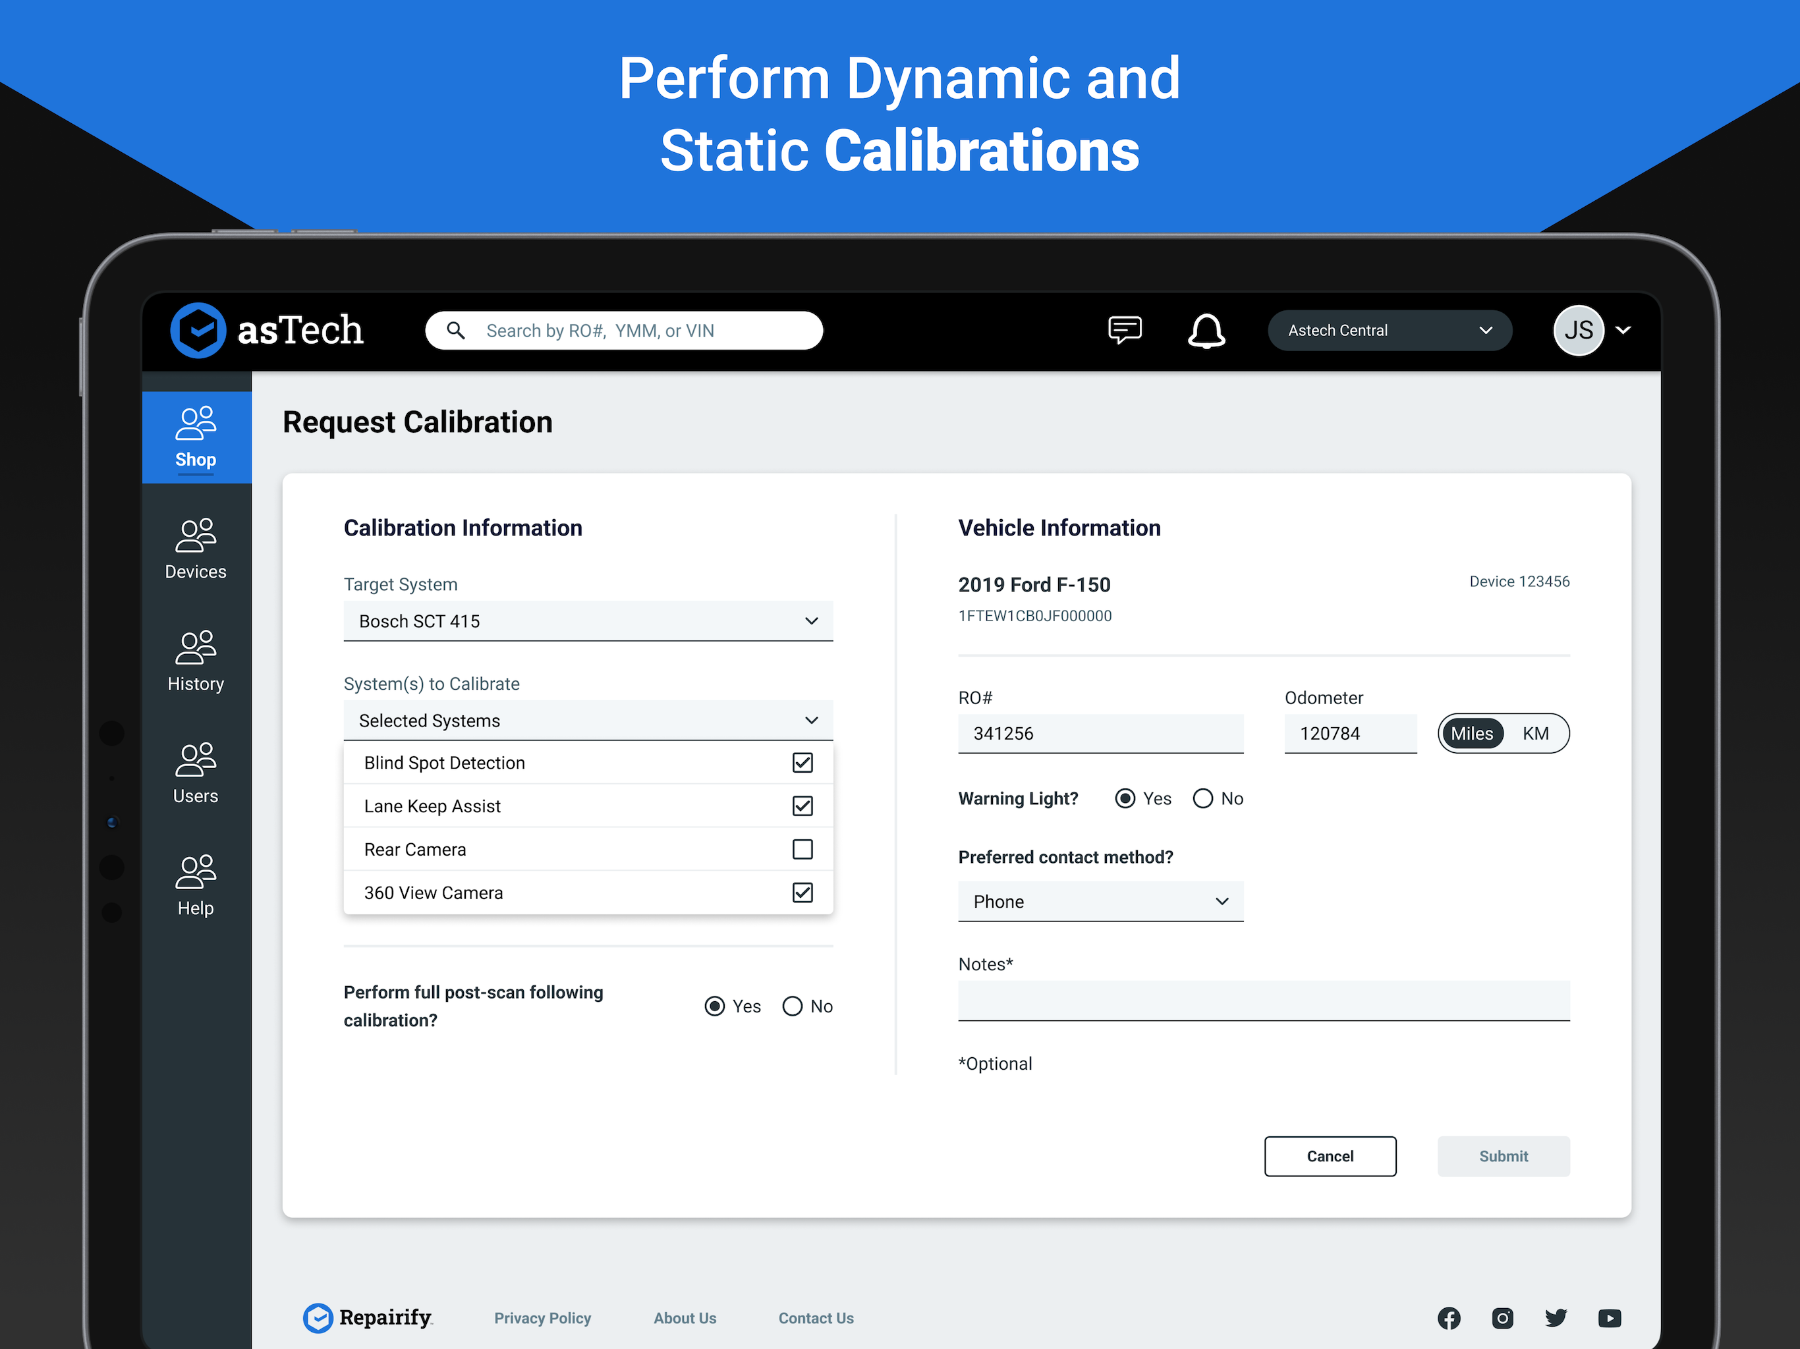Click the Blind Spot Detection label
Screen dimensions: 1800x1349
(444, 762)
